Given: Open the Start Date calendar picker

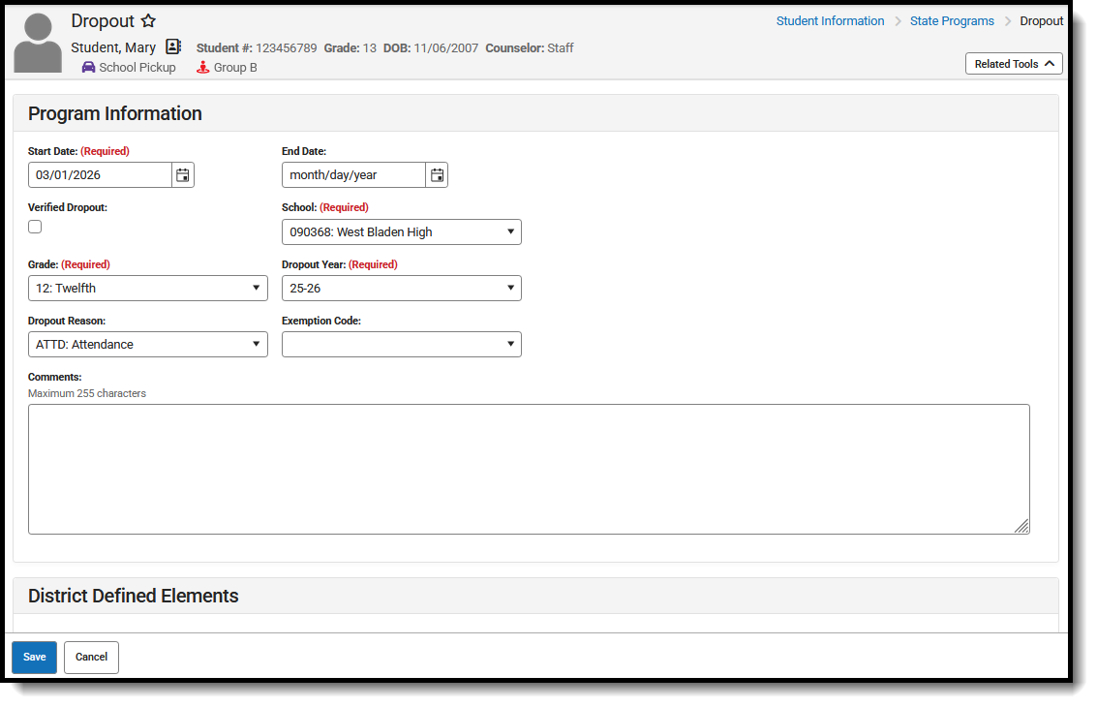Looking at the screenshot, I should point(183,174).
